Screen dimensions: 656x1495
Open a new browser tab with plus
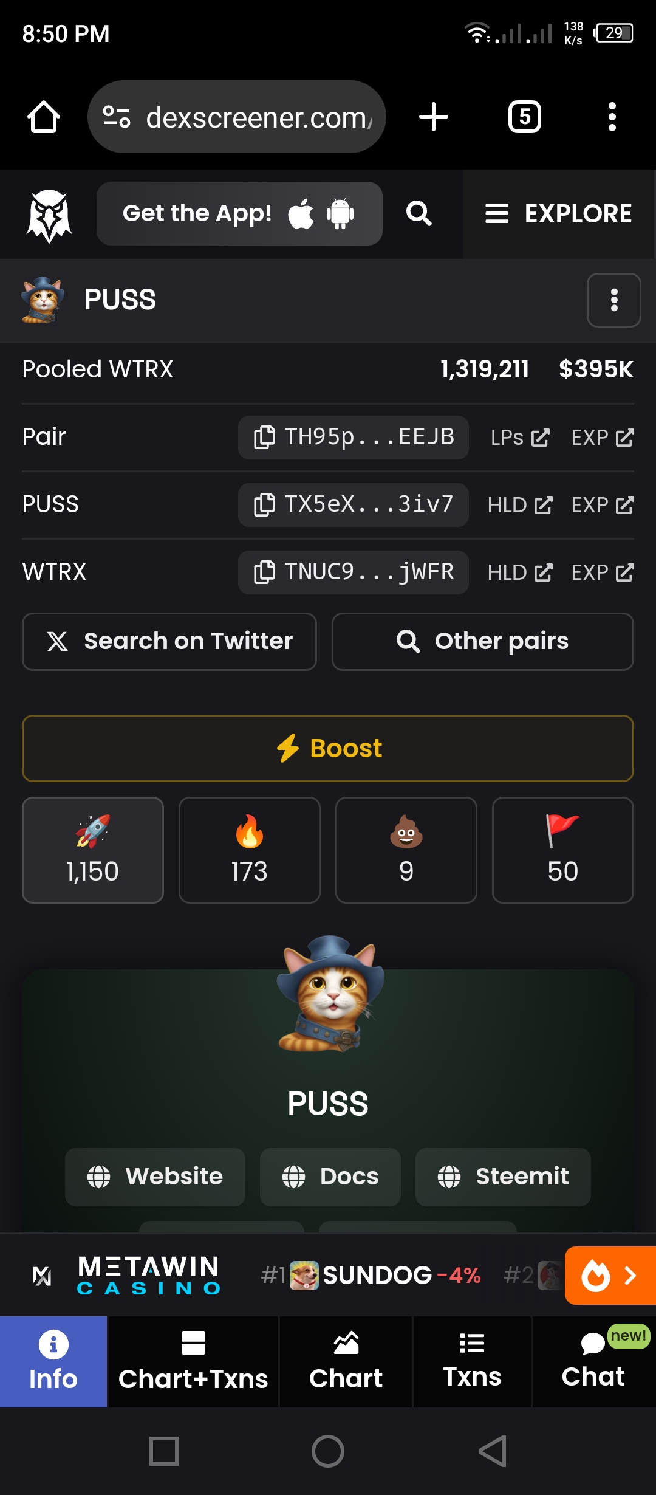(434, 117)
